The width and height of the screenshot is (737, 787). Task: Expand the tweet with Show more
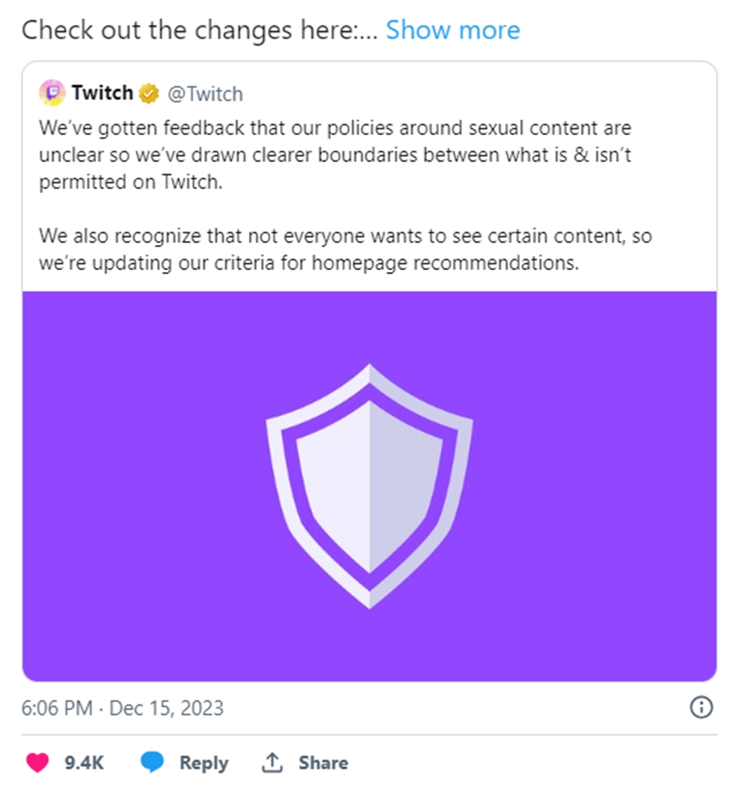(452, 30)
